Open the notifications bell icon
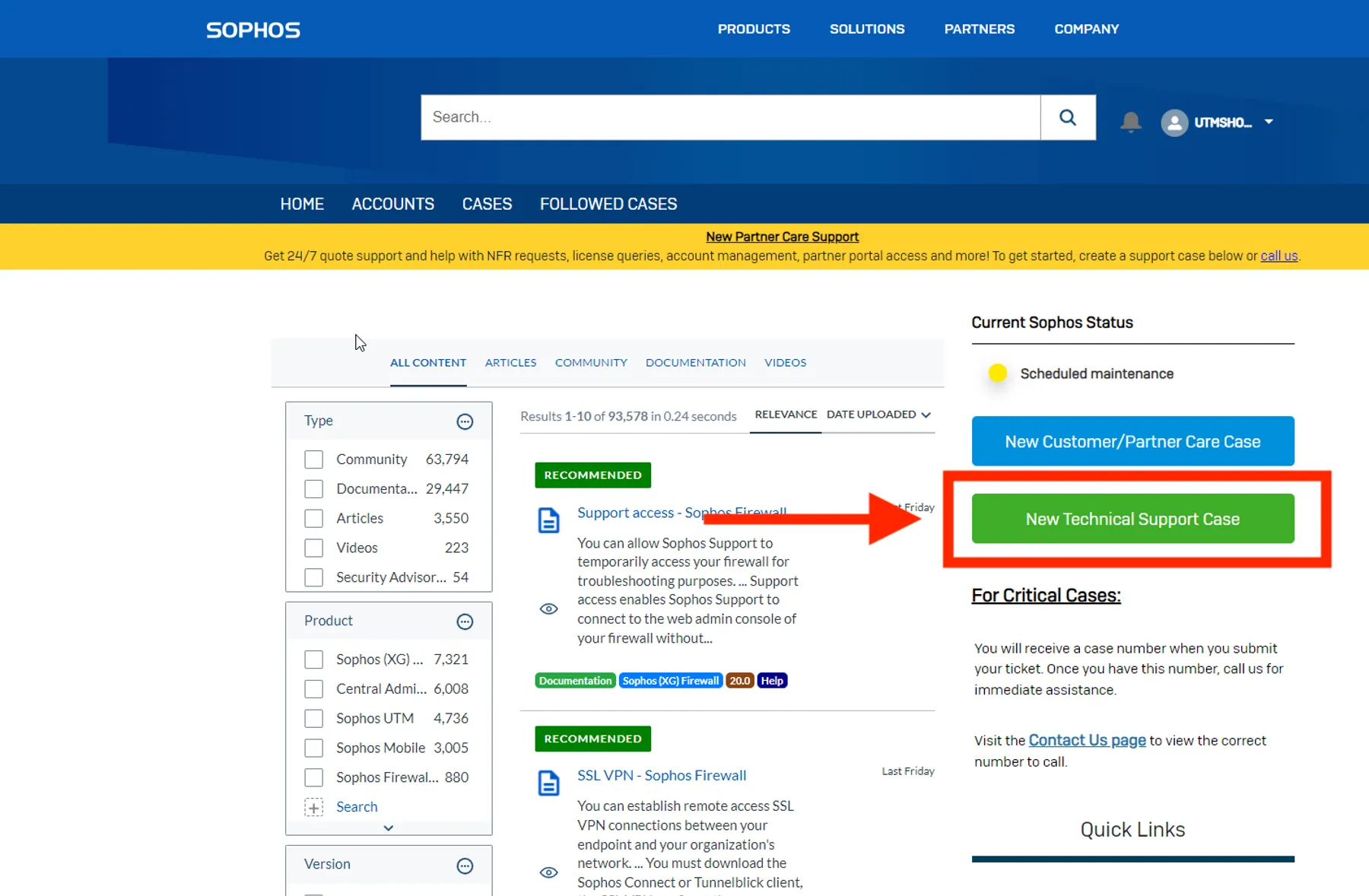This screenshot has width=1369, height=896. point(1131,122)
